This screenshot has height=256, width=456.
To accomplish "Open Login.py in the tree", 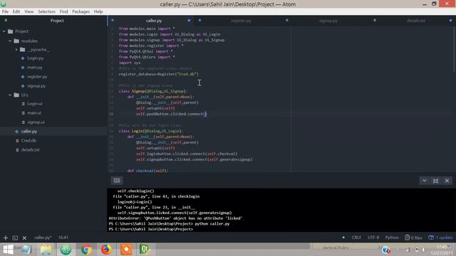I will pyautogui.click(x=35, y=58).
